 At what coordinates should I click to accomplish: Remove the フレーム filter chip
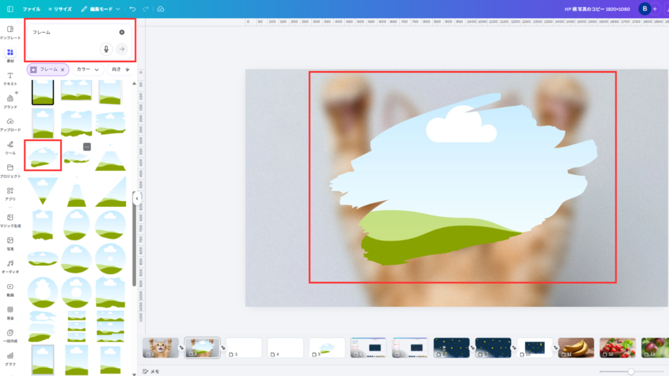point(63,69)
